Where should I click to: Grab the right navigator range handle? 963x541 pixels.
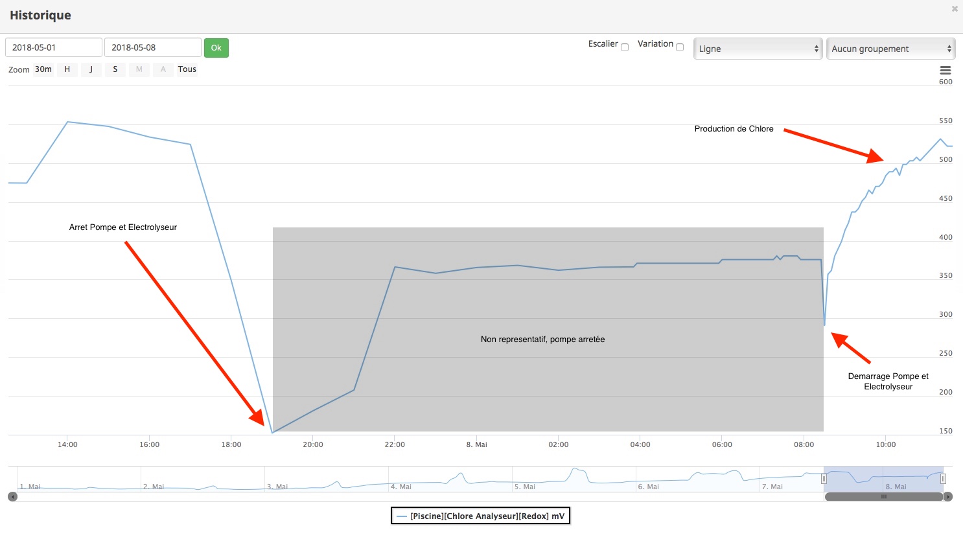pyautogui.click(x=943, y=479)
